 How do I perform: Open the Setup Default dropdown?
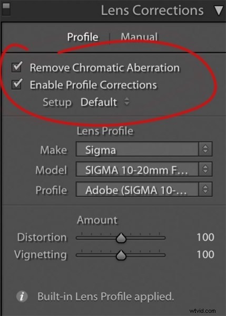(x=105, y=102)
